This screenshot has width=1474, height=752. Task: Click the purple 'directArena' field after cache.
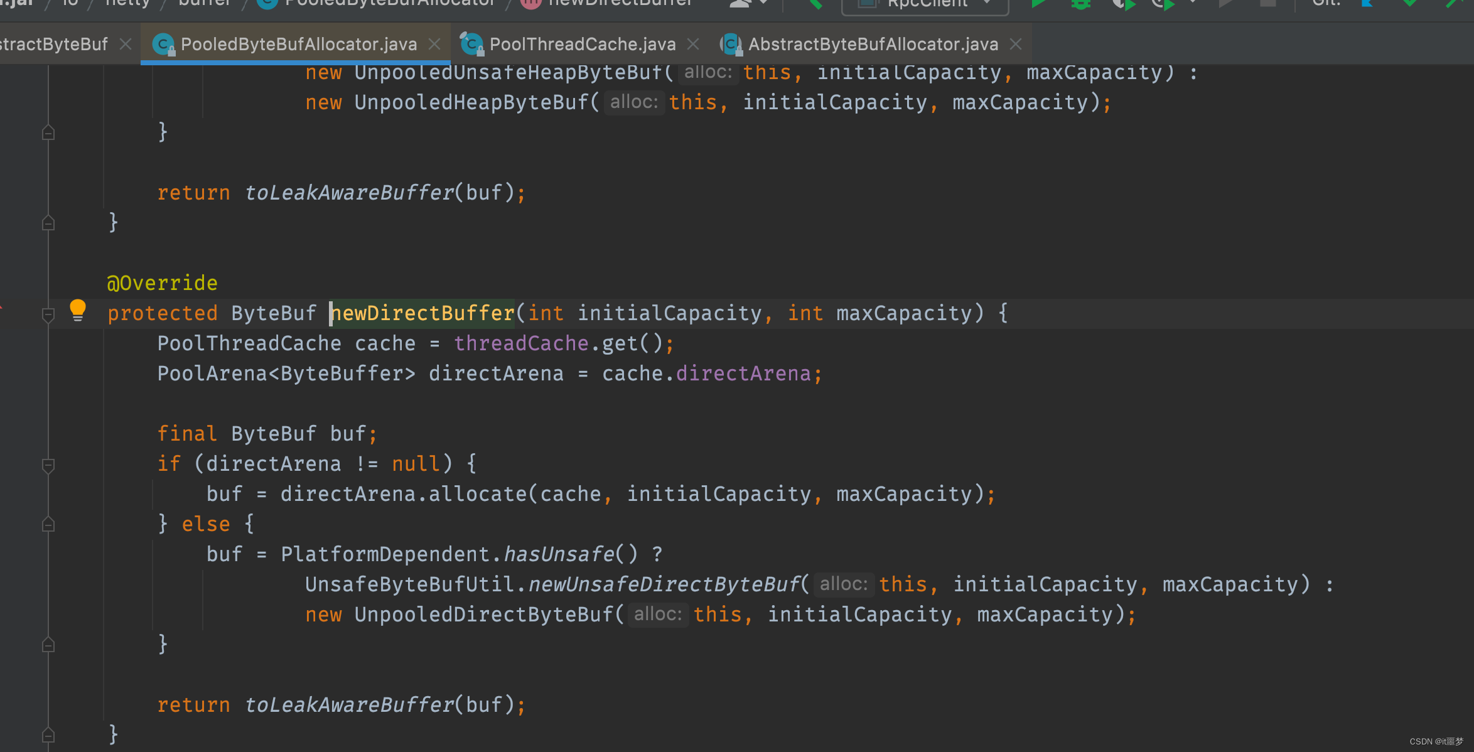(x=743, y=373)
